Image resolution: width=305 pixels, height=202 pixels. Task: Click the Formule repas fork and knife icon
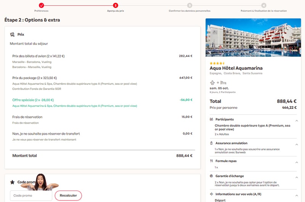(212, 161)
